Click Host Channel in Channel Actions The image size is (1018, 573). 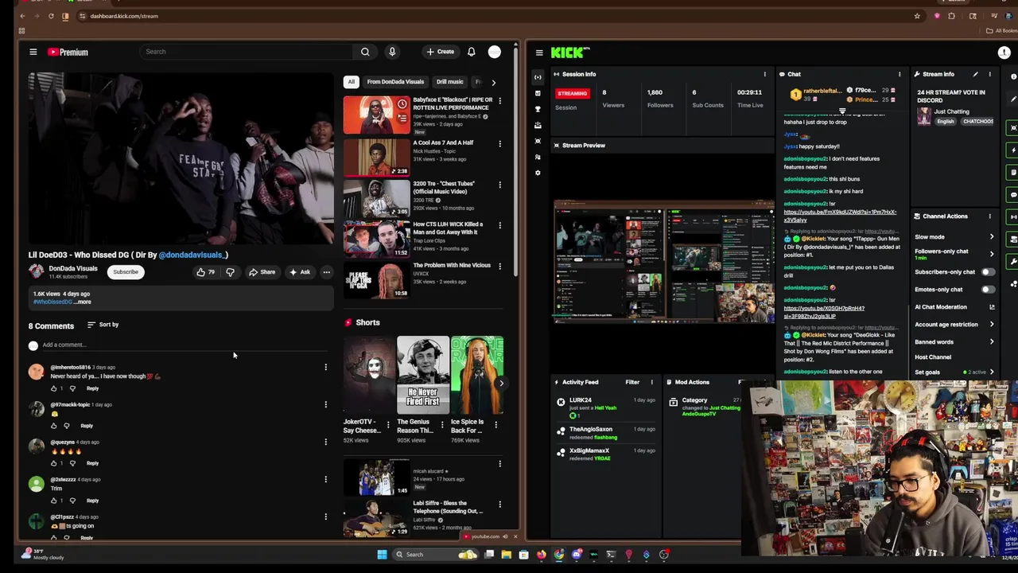(x=933, y=357)
